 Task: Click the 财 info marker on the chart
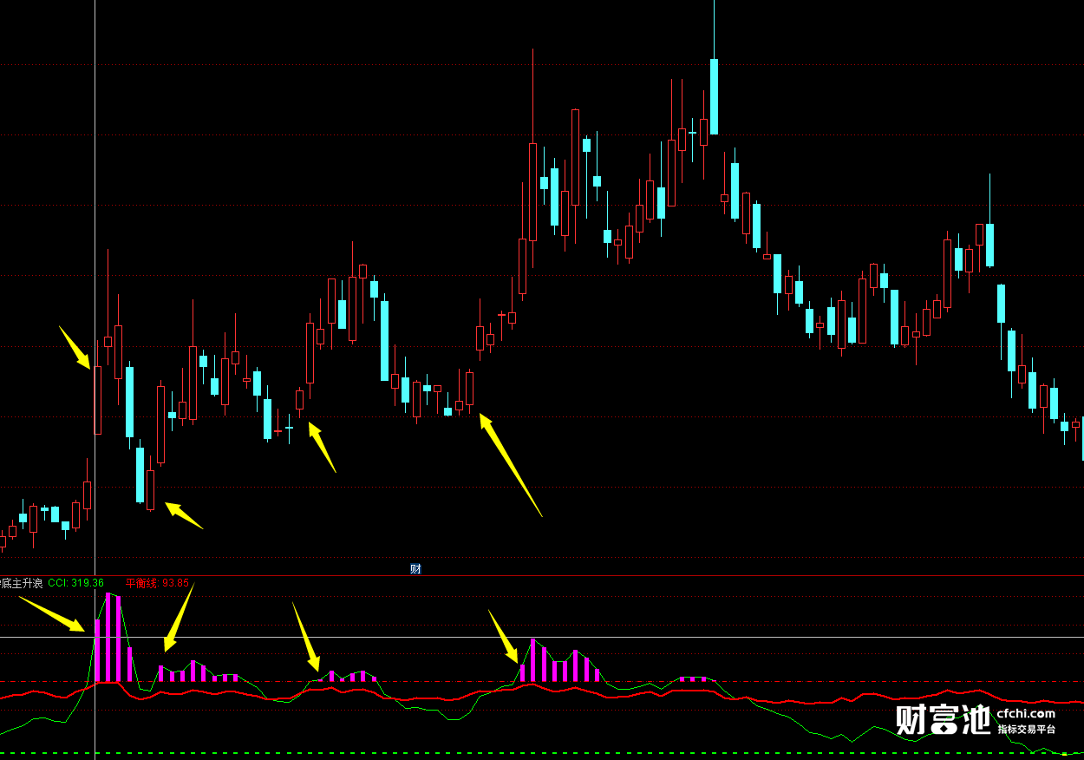415,569
